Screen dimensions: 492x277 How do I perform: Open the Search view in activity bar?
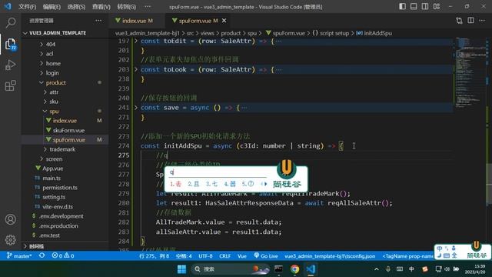(11, 22)
